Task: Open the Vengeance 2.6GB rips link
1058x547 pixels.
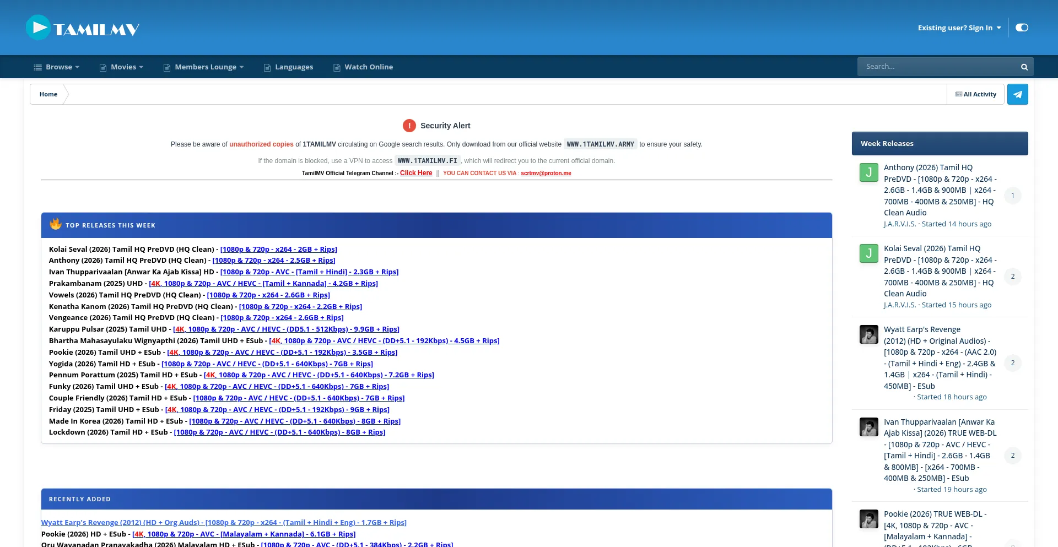Action: pyautogui.click(x=282, y=318)
